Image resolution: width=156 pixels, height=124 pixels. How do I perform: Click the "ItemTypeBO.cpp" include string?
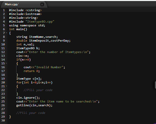coord(40,22)
